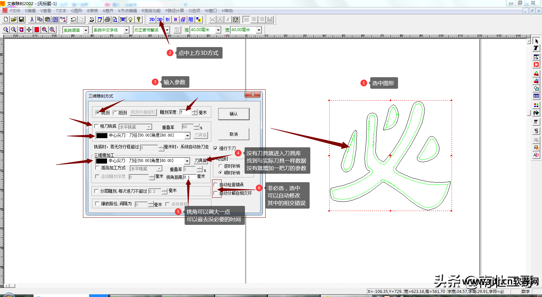Uncheck the 强行下刀 checkbox
Image resolution: width=542 pixels, height=297 pixels.
(215, 148)
